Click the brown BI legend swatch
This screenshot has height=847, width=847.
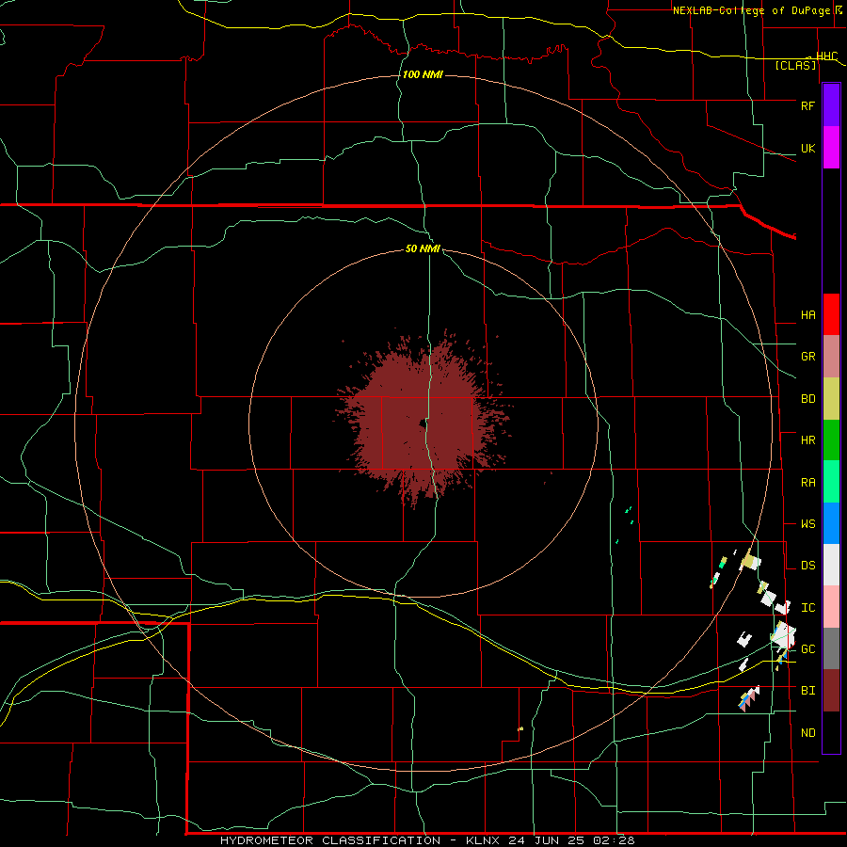click(831, 691)
